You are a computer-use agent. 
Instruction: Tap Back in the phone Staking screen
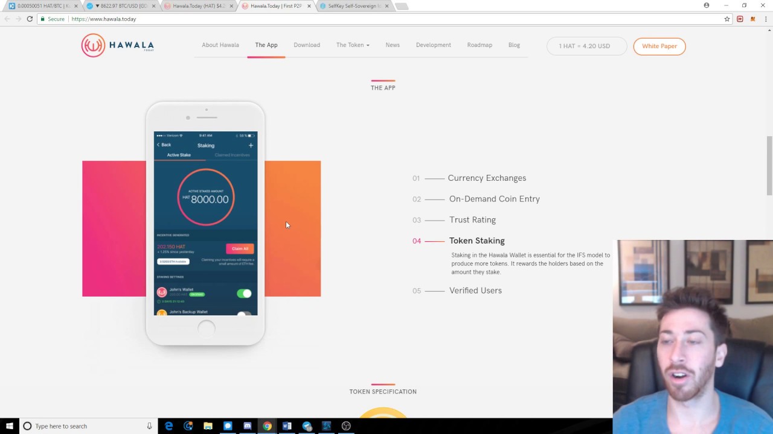point(164,145)
